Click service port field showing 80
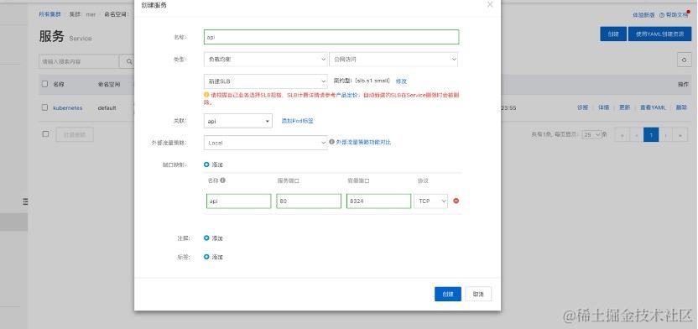Image resolution: width=698 pixels, height=329 pixels. [x=309, y=201]
